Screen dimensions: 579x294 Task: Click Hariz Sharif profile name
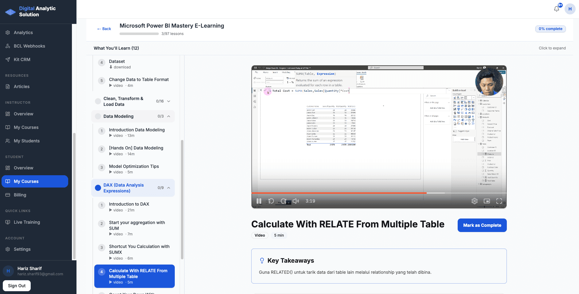[x=29, y=269]
